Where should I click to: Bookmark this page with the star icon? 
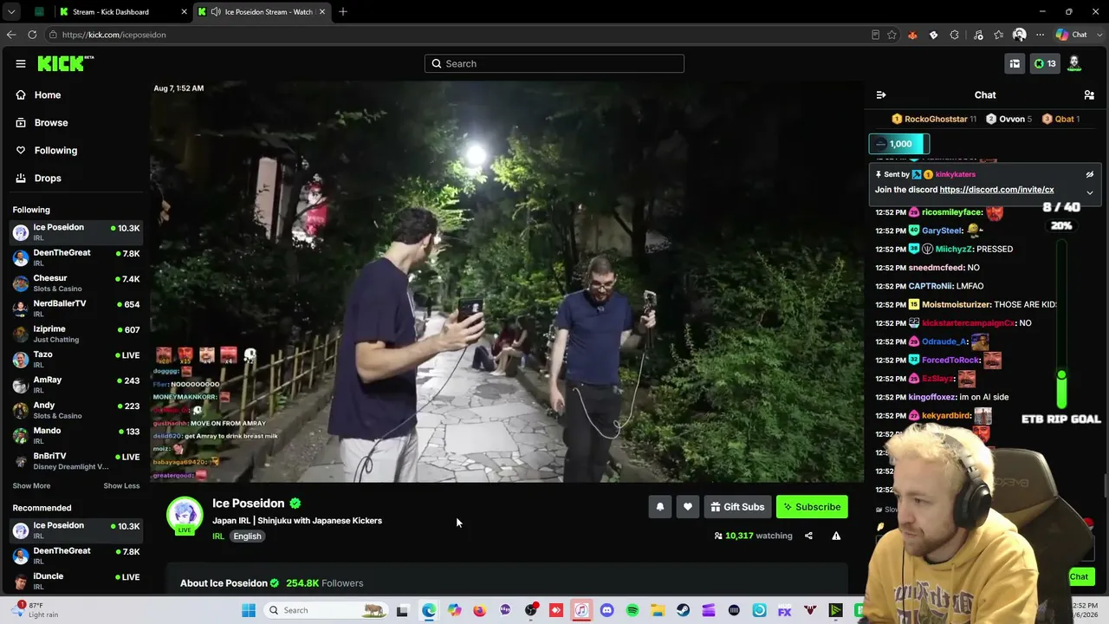coord(892,35)
